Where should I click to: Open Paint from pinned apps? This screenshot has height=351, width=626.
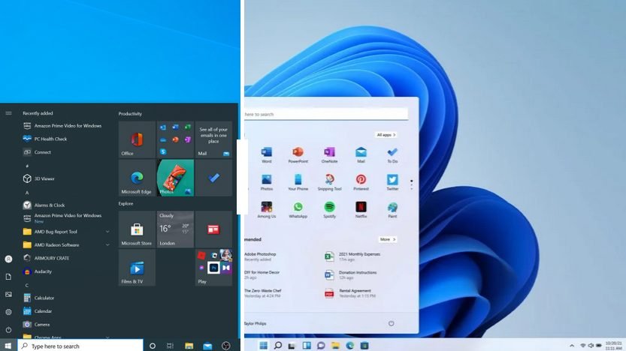(x=392, y=210)
